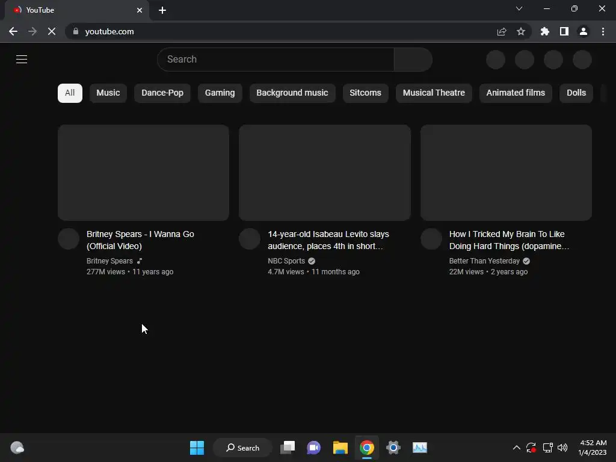Viewport: 616px width, 462px height.
Task: Select the Music filter chip
Action: pyautogui.click(x=108, y=93)
